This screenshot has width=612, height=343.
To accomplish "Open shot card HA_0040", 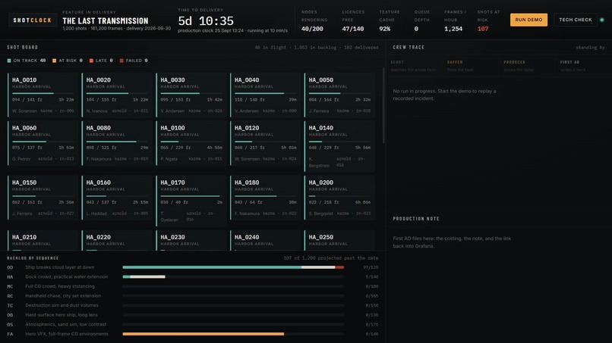I will (266, 95).
